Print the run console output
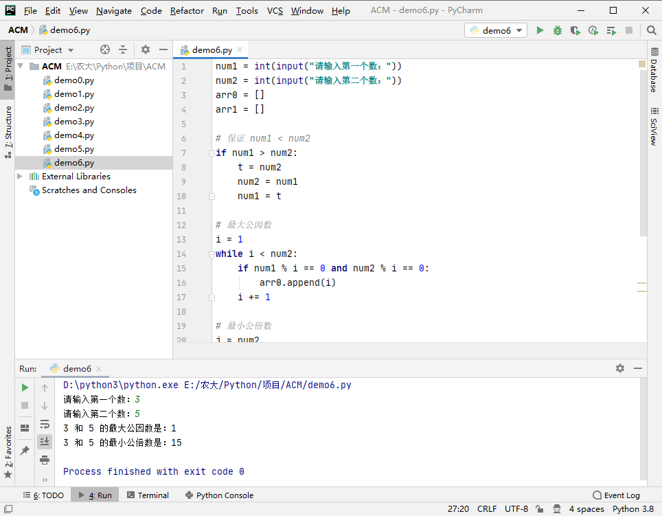The height and width of the screenshot is (516, 662). tap(45, 459)
